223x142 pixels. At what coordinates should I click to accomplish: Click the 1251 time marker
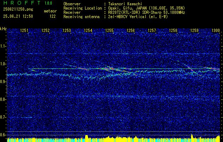24,30
